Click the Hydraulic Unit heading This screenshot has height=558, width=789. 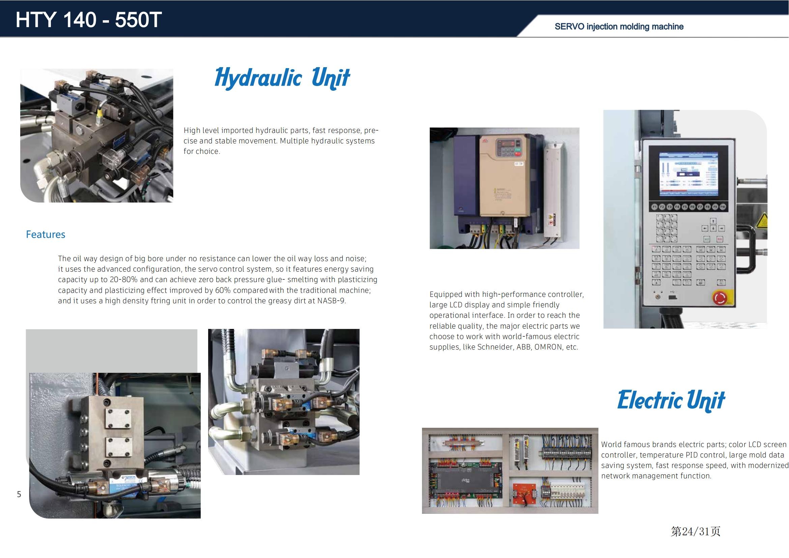[282, 78]
